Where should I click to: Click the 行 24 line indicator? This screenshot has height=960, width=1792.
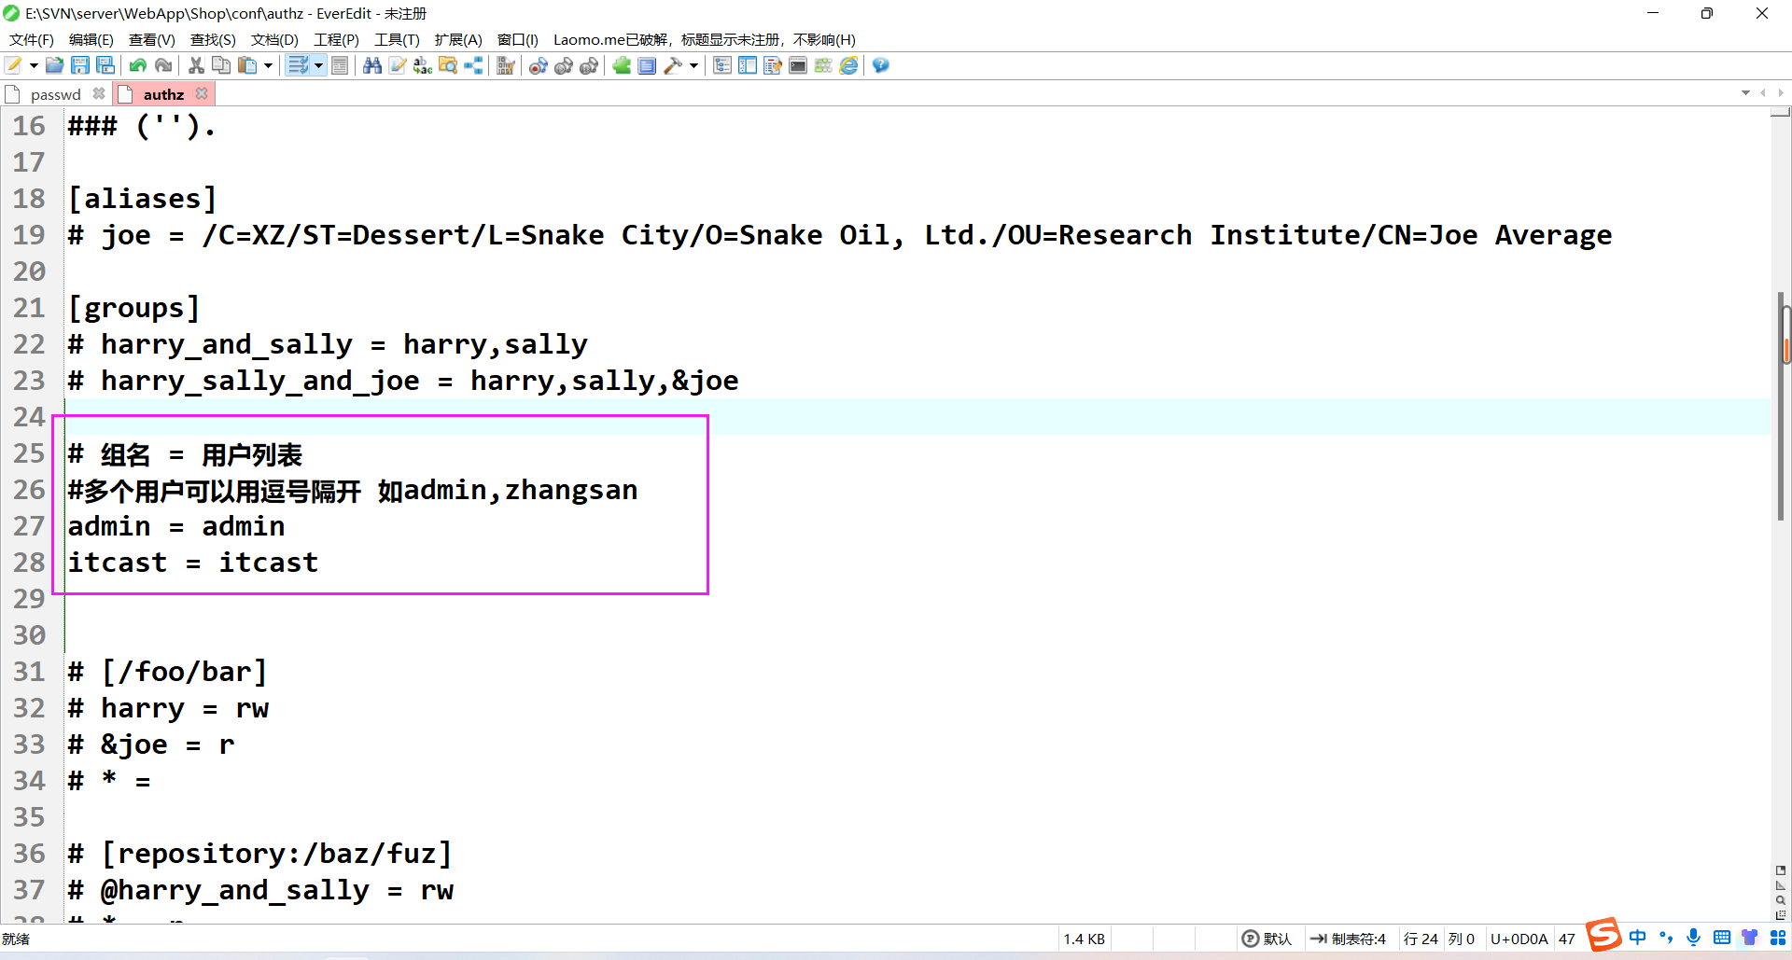point(1421,939)
